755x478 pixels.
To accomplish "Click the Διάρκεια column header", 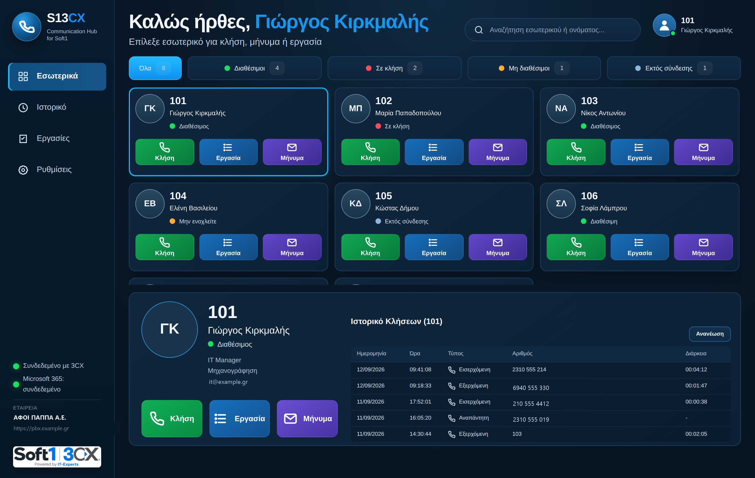I will tap(696, 353).
